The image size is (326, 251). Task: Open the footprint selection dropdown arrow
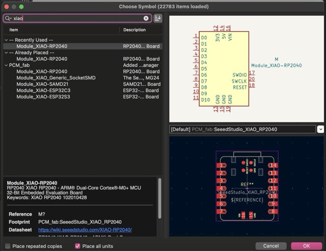(320, 130)
